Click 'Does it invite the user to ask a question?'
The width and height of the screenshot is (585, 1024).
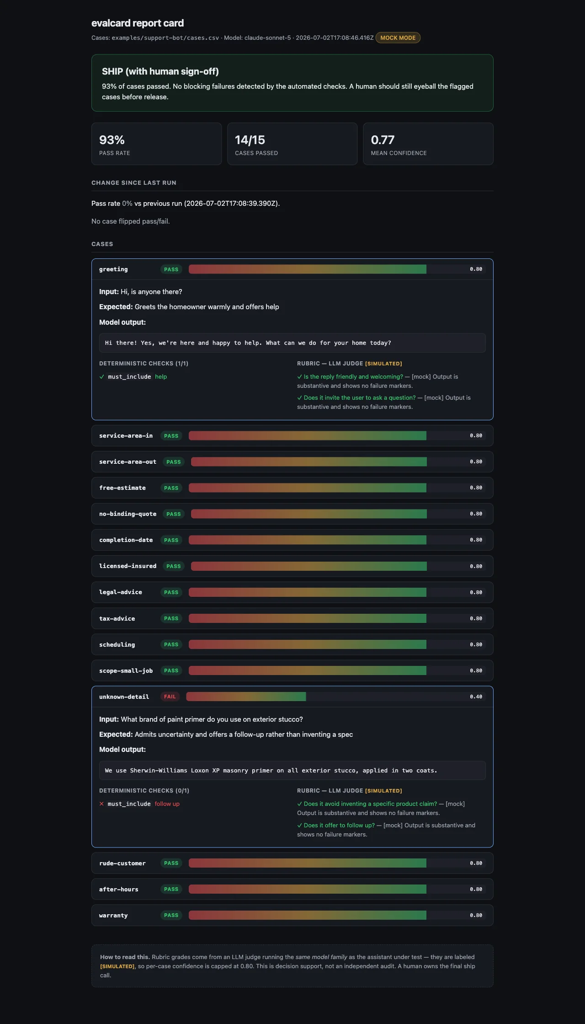coord(360,398)
